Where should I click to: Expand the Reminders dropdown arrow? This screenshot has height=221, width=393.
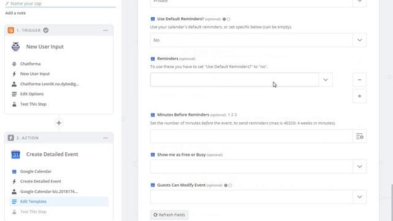[325, 80]
